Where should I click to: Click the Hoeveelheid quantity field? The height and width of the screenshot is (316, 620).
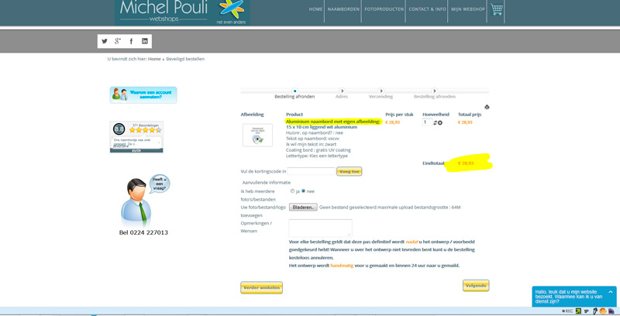coord(428,122)
